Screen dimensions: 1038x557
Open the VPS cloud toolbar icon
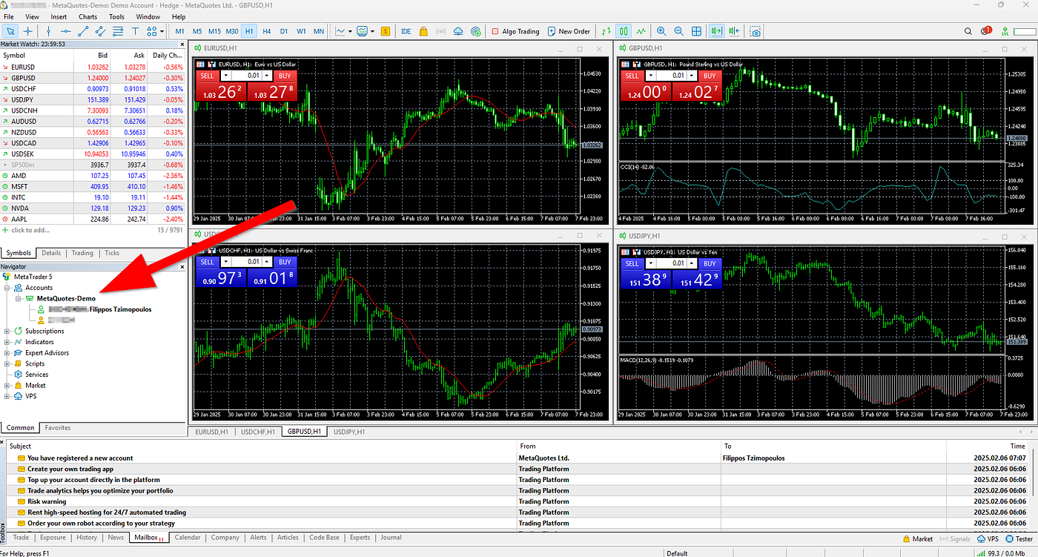tap(457, 31)
